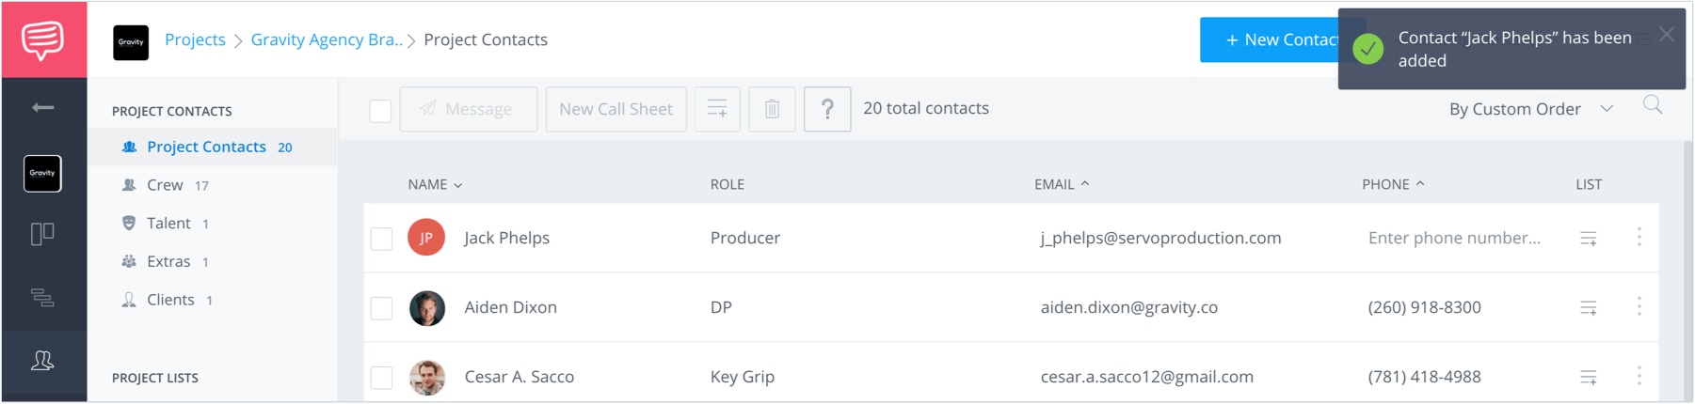Viewport: 1695px width, 404px height.
Task: Open the schedule timeline icon in sidebar
Action: (x=42, y=298)
